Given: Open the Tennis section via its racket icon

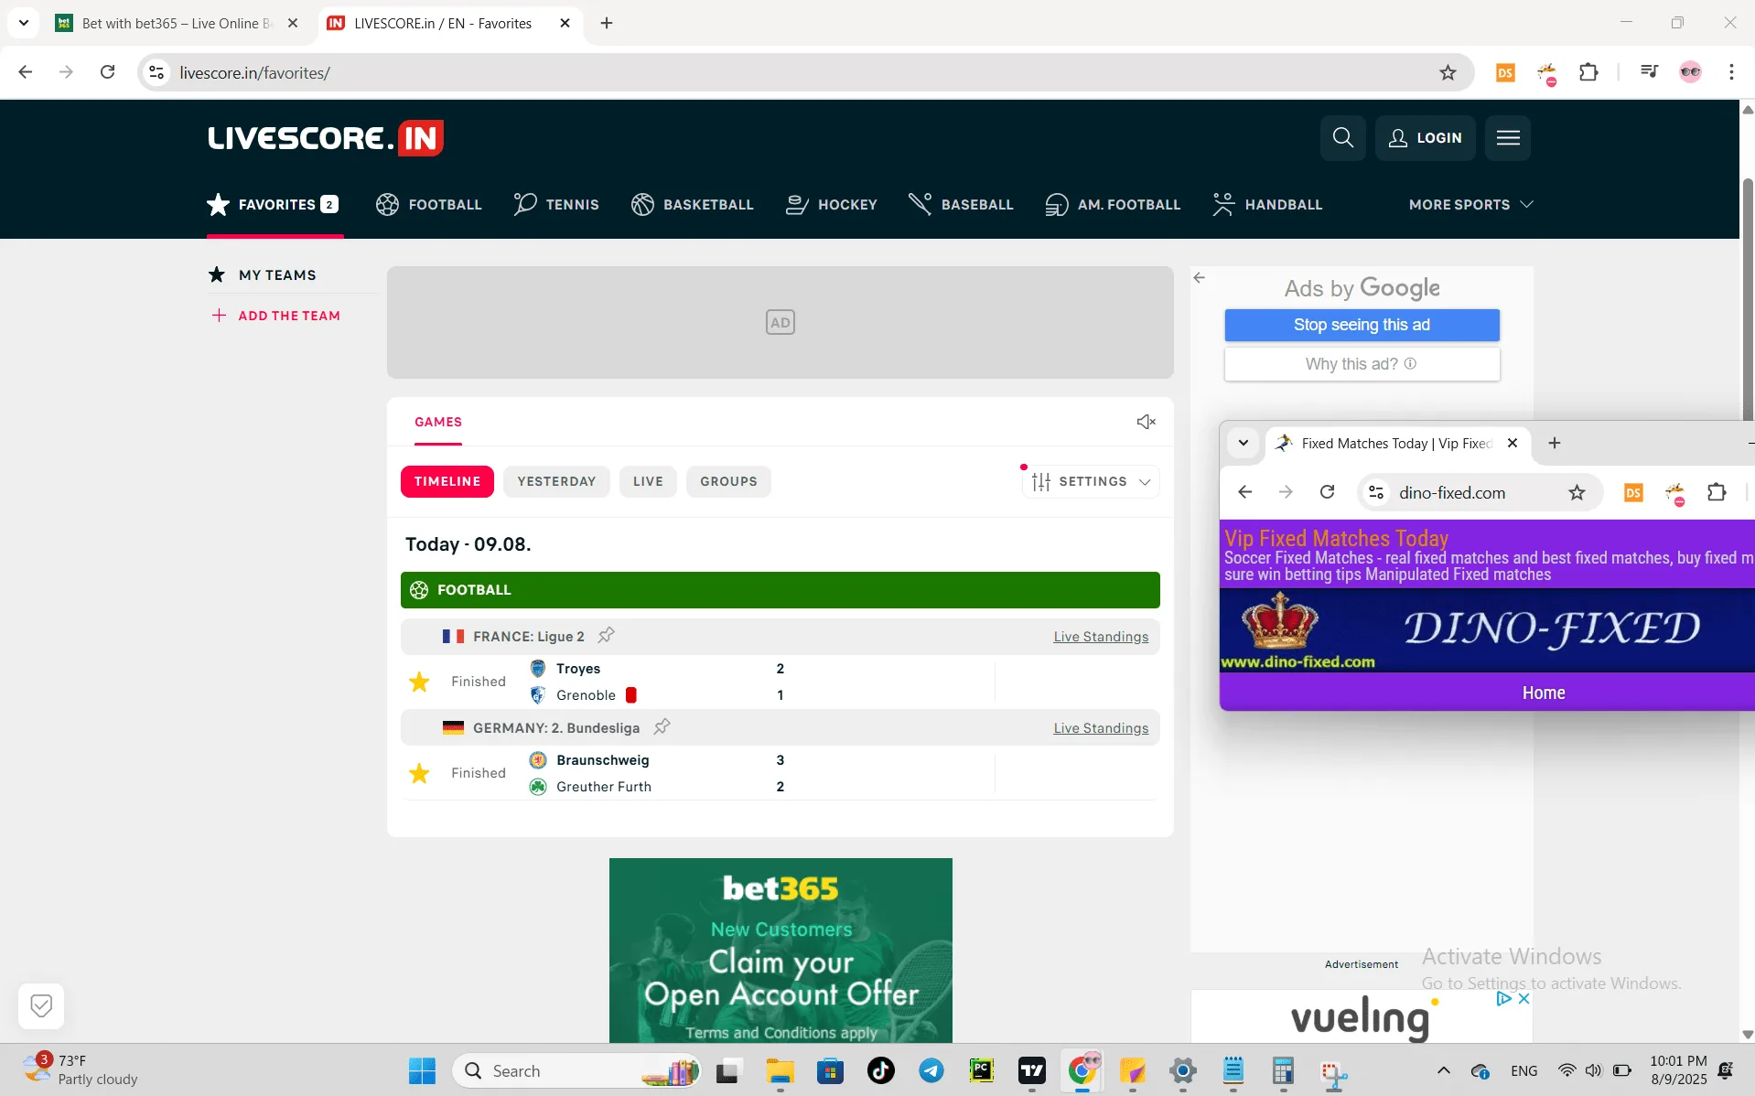Looking at the screenshot, I should tap(525, 204).
